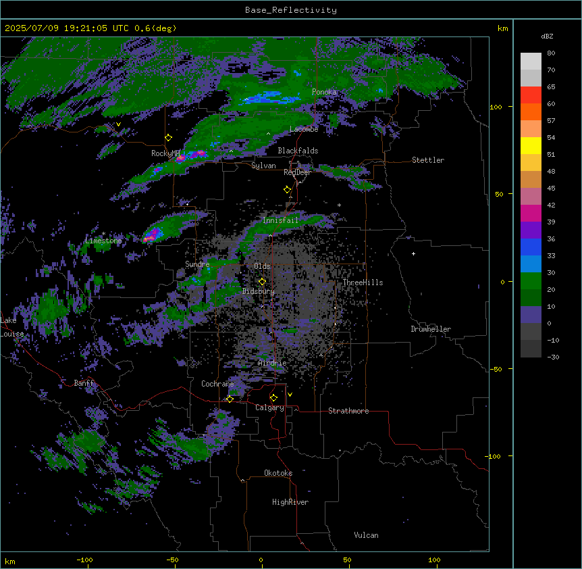Select the light blue 30-33 dBZ swatch
This screenshot has width=582, height=569.
coord(531,264)
